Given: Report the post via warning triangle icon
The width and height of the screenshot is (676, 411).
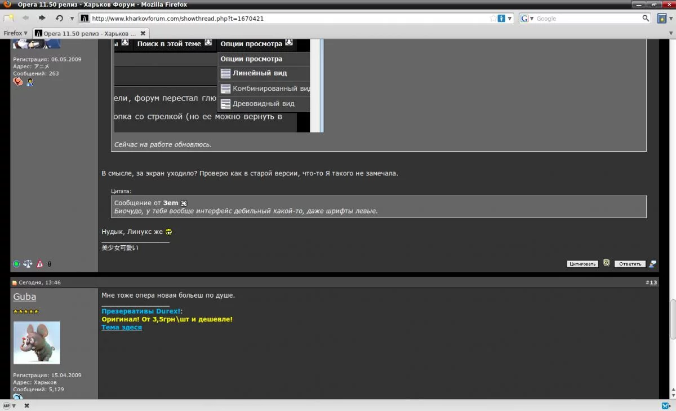Looking at the screenshot, I should click(39, 263).
